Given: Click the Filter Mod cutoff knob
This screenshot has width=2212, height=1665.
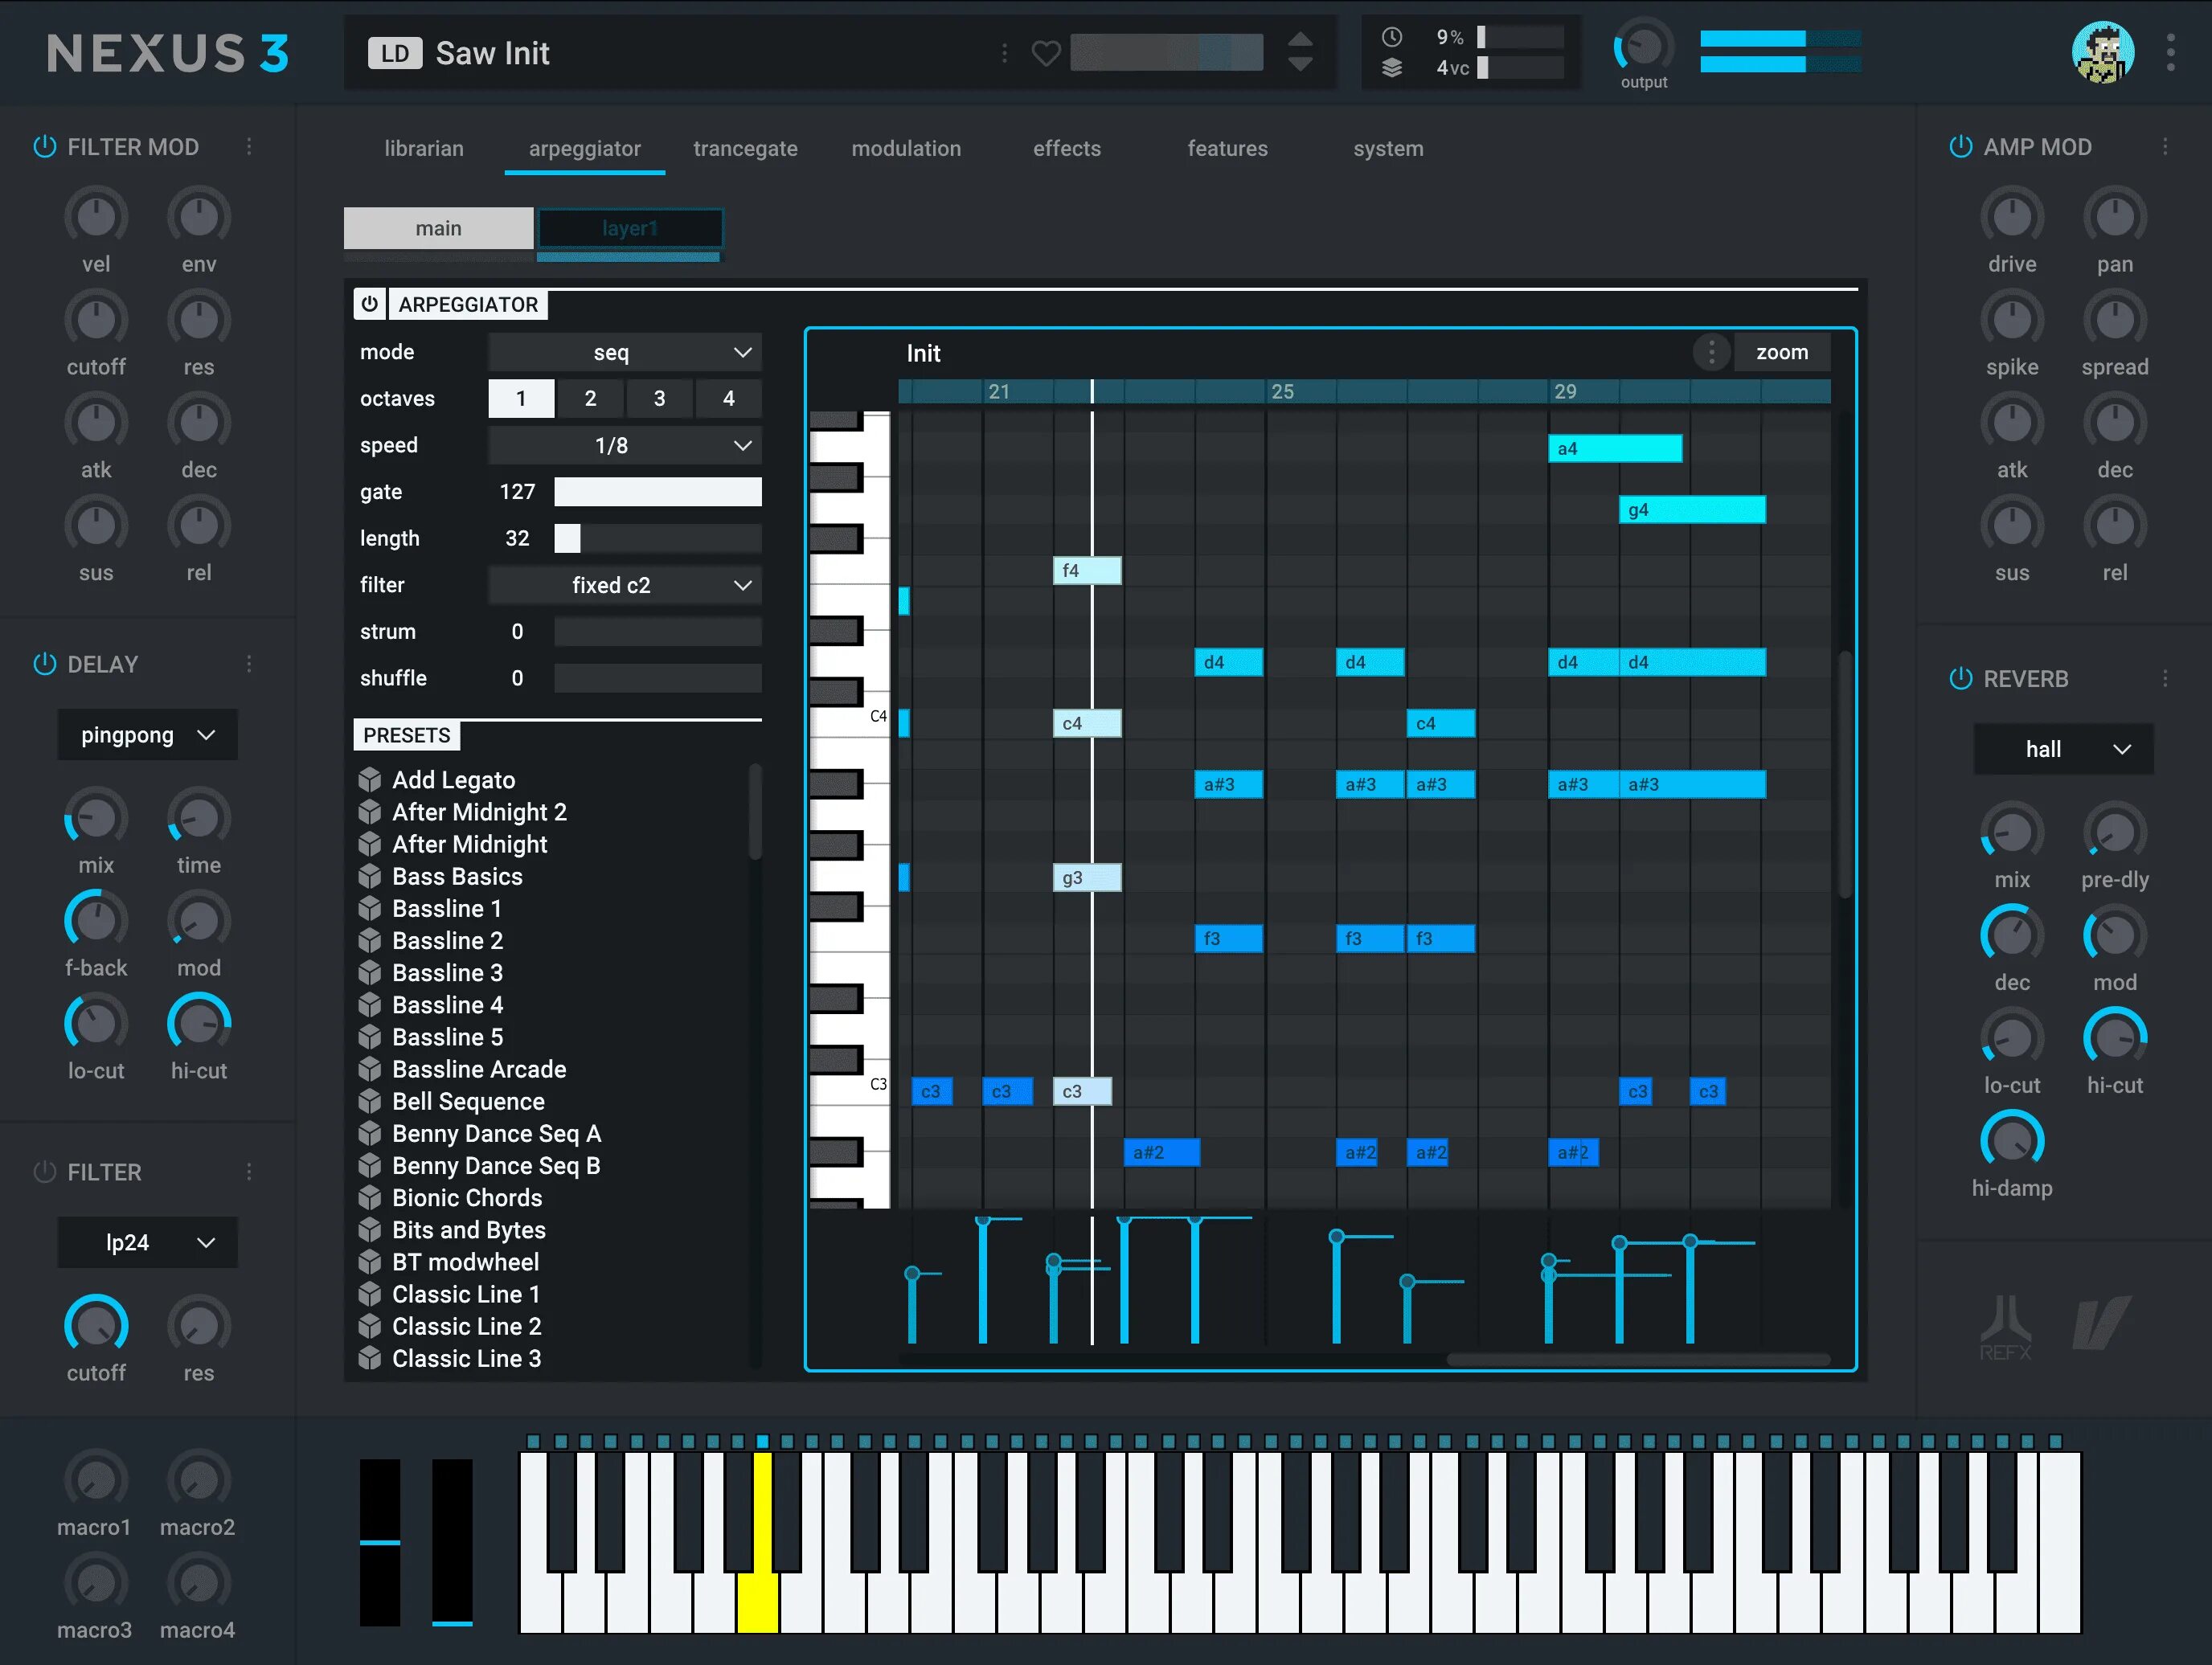Looking at the screenshot, I should pos(96,320).
